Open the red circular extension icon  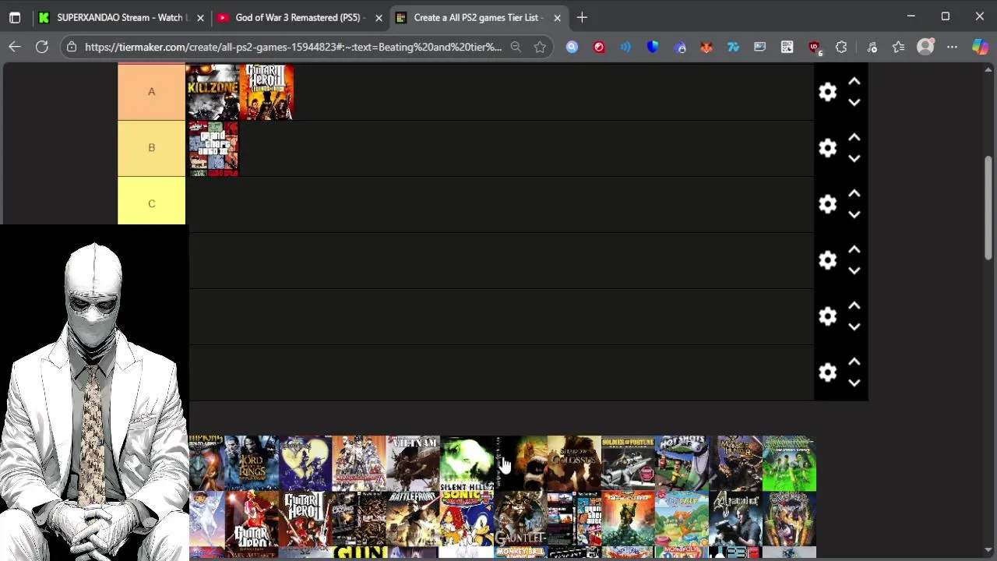(x=599, y=47)
